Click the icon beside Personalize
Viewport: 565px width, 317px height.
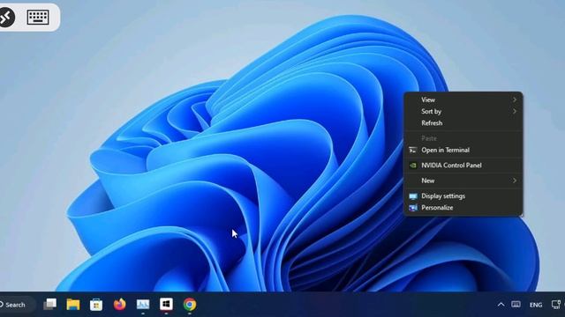point(413,208)
